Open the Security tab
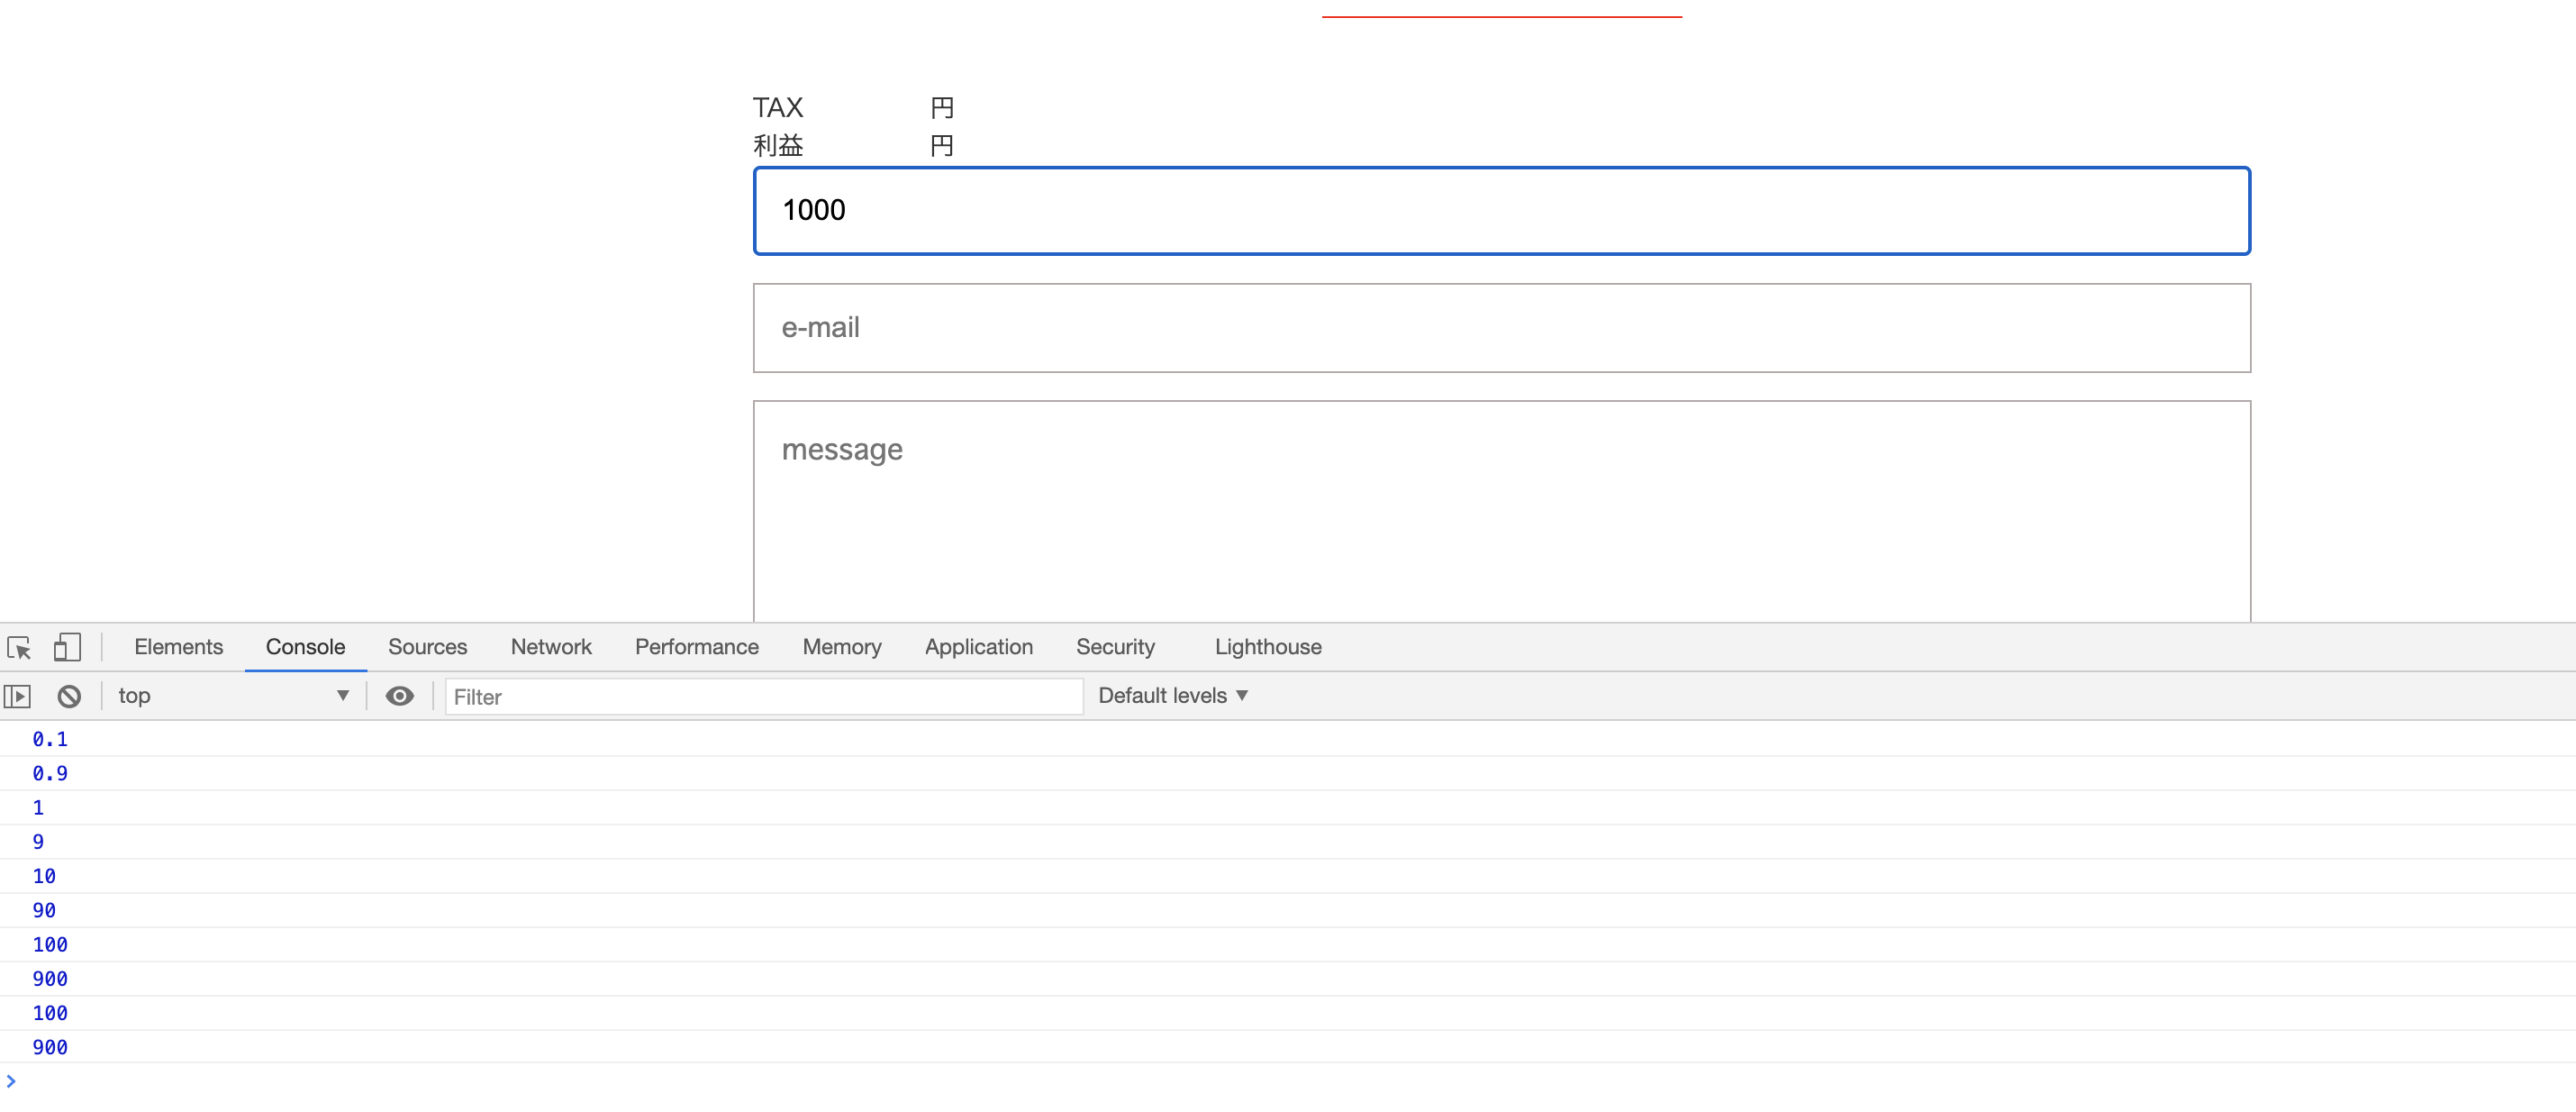 [1115, 648]
